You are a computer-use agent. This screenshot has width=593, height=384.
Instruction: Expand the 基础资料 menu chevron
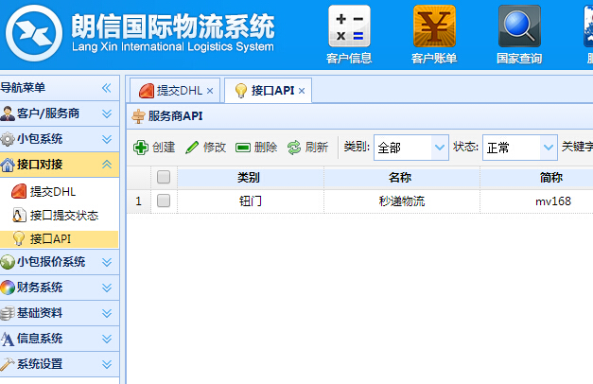point(107,313)
